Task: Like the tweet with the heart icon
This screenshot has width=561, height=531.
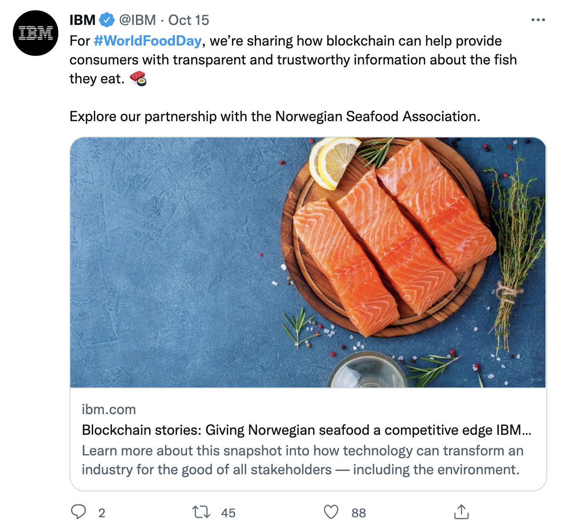Action: tap(331, 512)
